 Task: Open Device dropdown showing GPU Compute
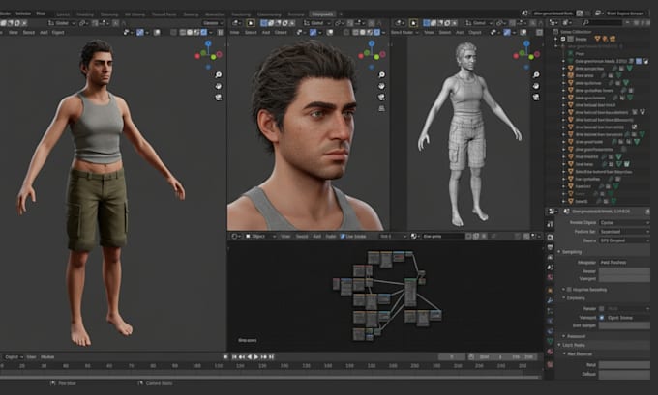pyautogui.click(x=624, y=240)
